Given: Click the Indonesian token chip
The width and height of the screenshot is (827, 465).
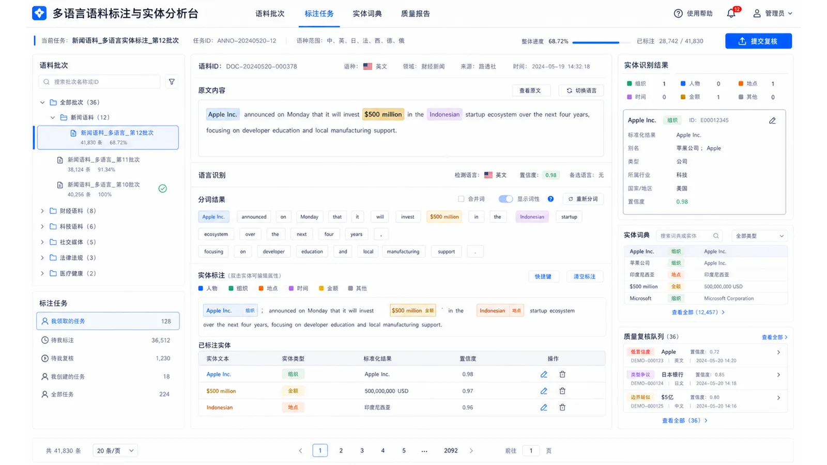Looking at the screenshot, I should point(532,217).
